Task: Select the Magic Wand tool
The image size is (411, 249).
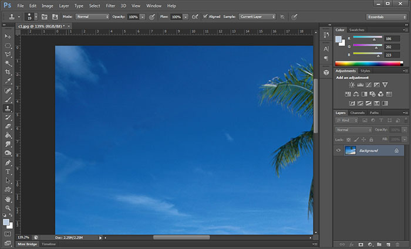Action: point(8,63)
